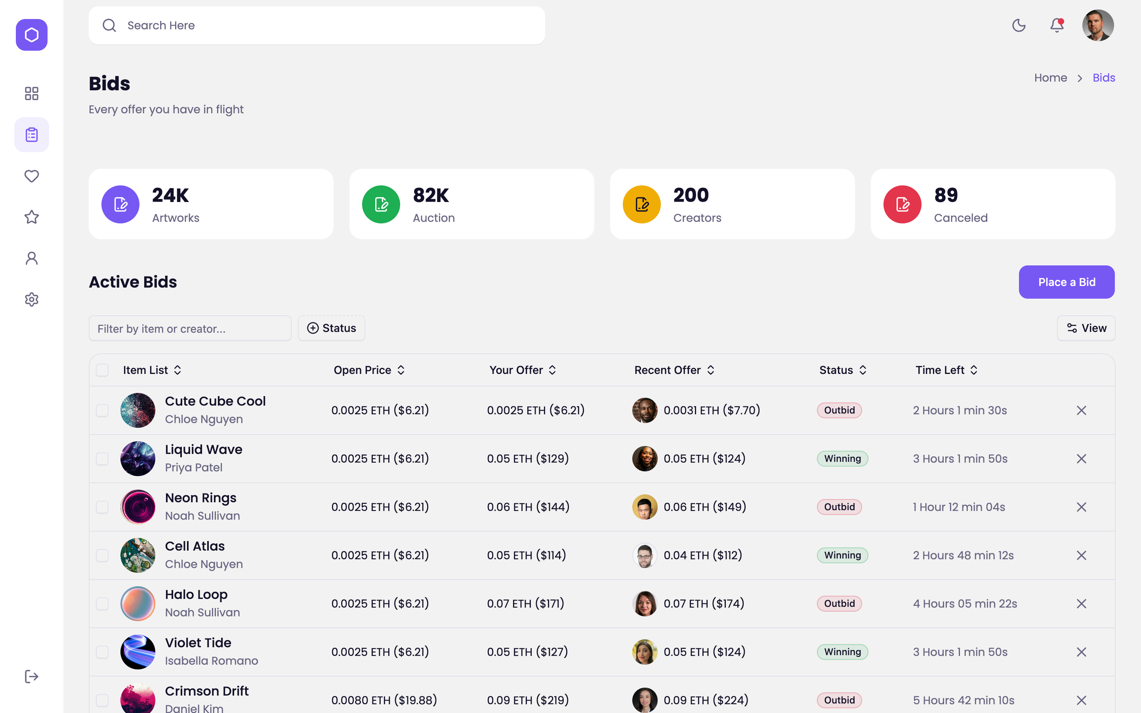Focus the Search Here field
The image size is (1141, 713).
point(317,25)
